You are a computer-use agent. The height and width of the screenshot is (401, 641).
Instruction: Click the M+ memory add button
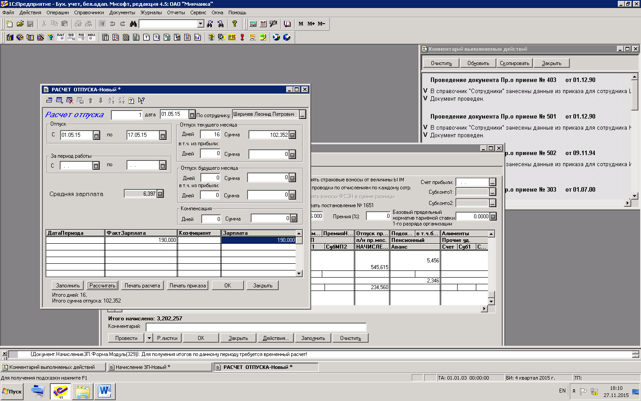[311, 24]
